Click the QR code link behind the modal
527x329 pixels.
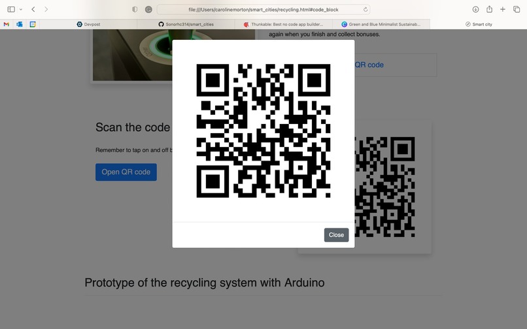pyautogui.click(x=369, y=65)
